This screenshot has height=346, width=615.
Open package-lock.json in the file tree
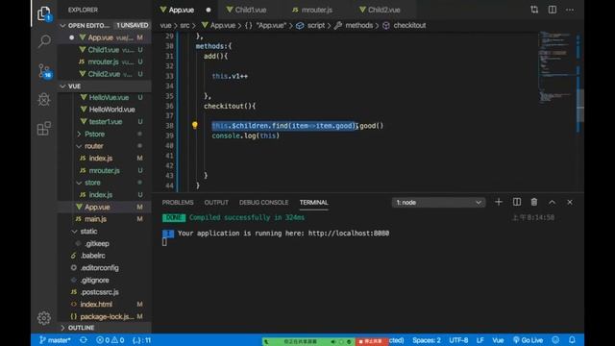point(107,316)
